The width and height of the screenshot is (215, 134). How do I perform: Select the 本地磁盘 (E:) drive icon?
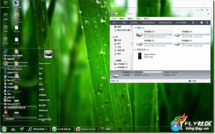coord(139,44)
